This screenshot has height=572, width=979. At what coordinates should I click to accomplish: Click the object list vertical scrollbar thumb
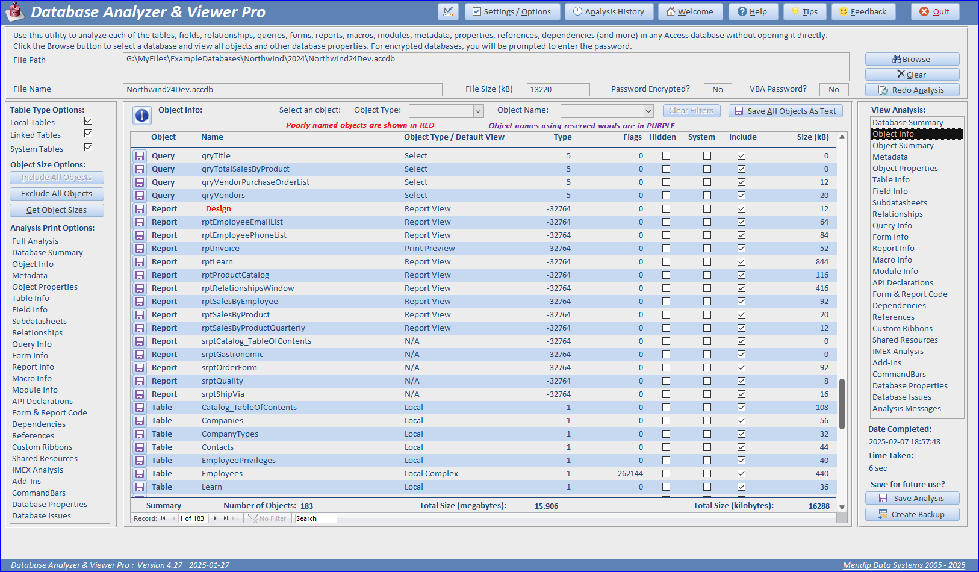(x=842, y=403)
